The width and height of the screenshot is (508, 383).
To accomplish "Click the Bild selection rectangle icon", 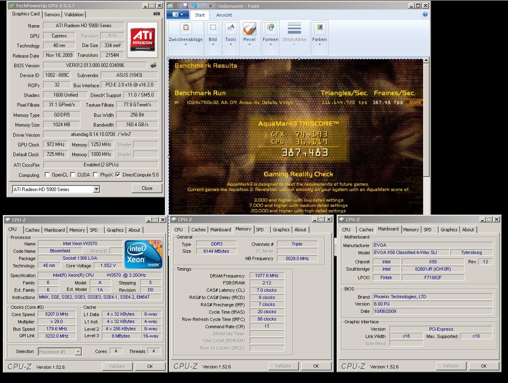I will [213, 28].
